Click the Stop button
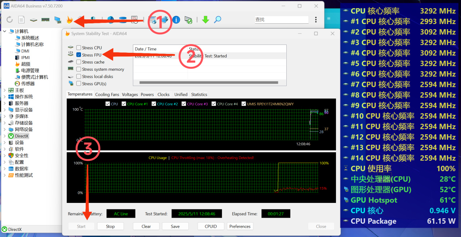Viewport: 461px width, 237px height. pyautogui.click(x=110, y=226)
